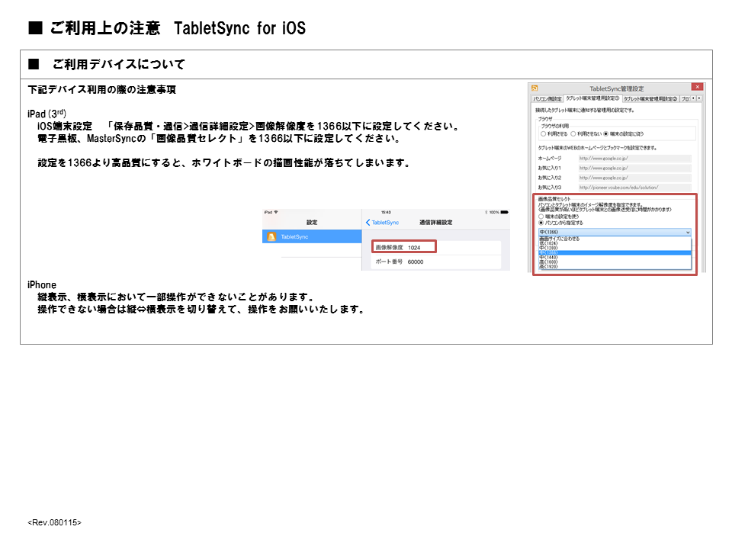This screenshot has height=549, width=732.
Task: Choose the 端末の設定を使う radio option
Action: tap(541, 216)
